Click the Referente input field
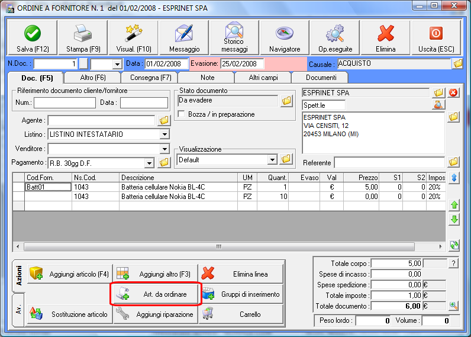 (389, 163)
